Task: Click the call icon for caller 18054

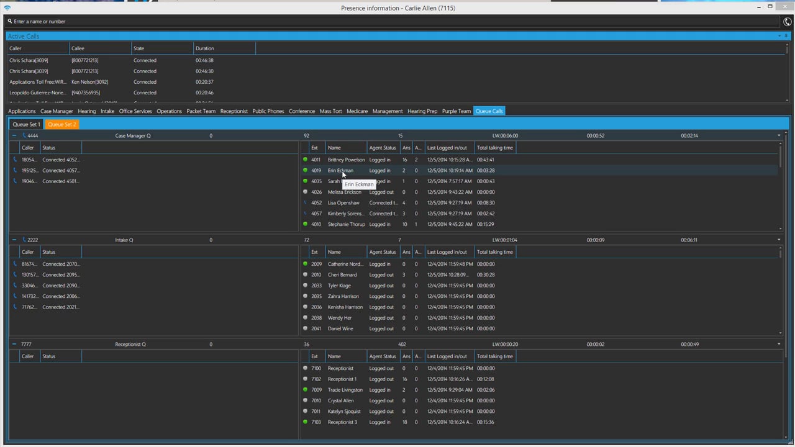Action: pyautogui.click(x=16, y=160)
